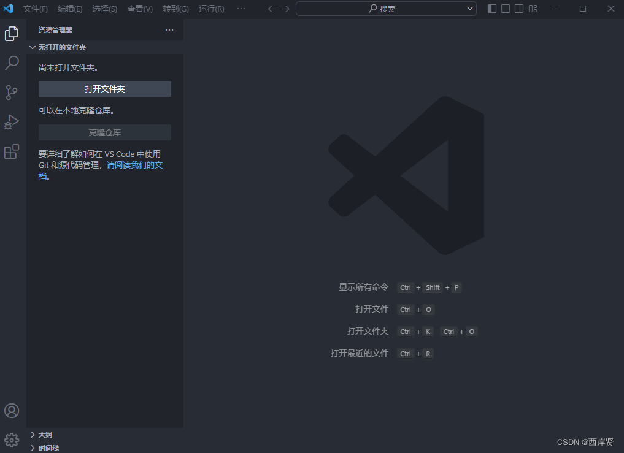Click the 尚未打开文件夹 message text
This screenshot has height=453, width=624.
click(x=69, y=67)
